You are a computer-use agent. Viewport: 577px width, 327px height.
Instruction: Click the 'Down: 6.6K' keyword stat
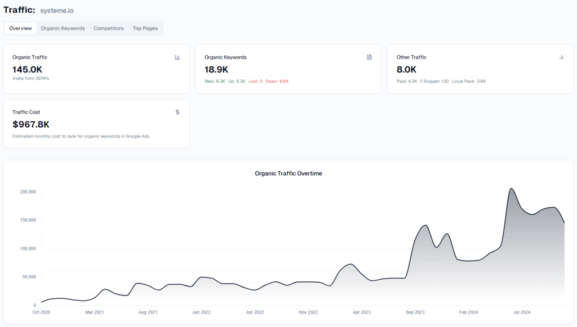[x=277, y=81]
